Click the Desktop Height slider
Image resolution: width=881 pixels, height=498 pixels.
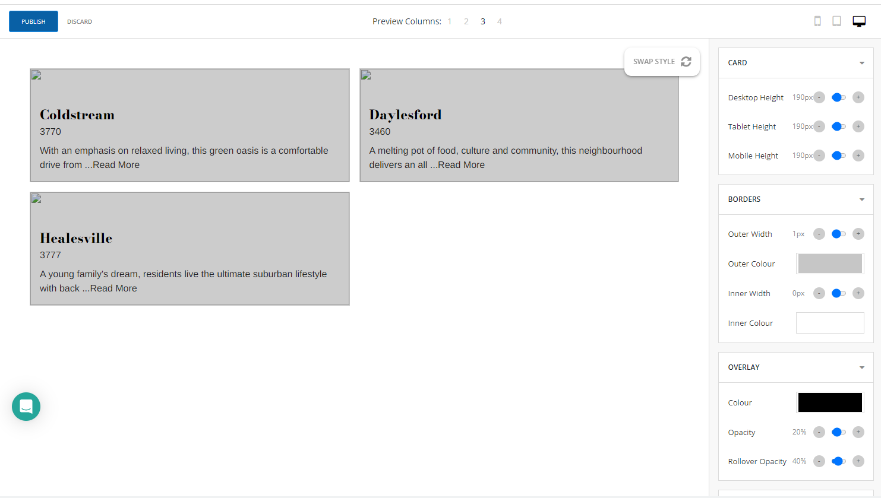tap(839, 97)
